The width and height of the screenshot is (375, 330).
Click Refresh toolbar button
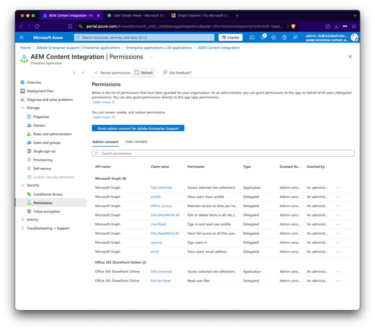coord(143,72)
